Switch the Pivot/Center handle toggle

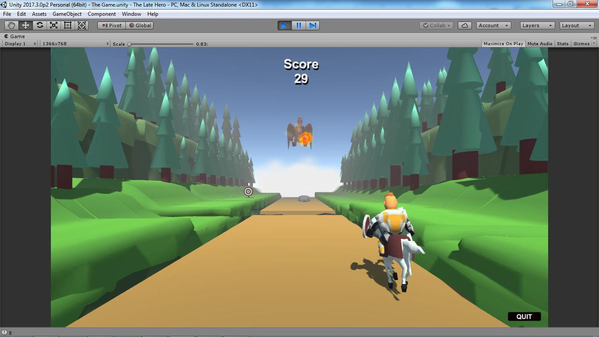112,25
